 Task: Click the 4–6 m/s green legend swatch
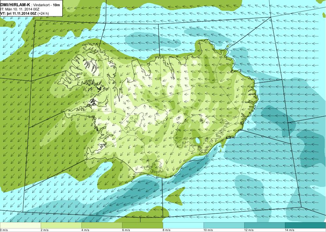pyautogui.click(x=102, y=225)
